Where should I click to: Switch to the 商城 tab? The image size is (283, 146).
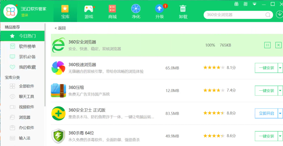(112, 11)
